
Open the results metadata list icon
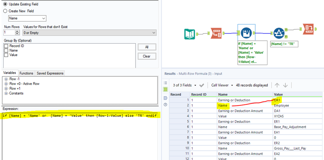pyautogui.click(x=165, y=83)
